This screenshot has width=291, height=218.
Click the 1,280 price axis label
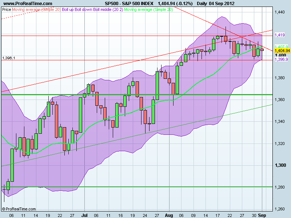point(279,187)
